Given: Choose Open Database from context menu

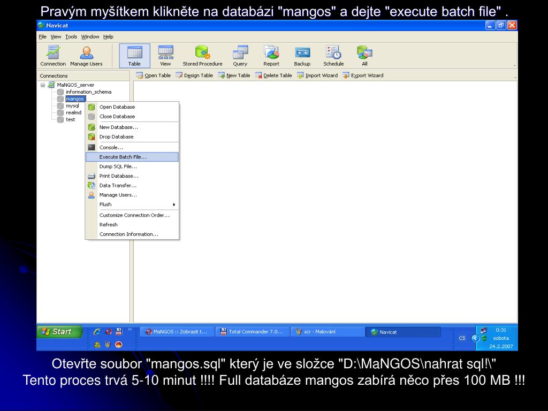Looking at the screenshot, I should pos(132,107).
